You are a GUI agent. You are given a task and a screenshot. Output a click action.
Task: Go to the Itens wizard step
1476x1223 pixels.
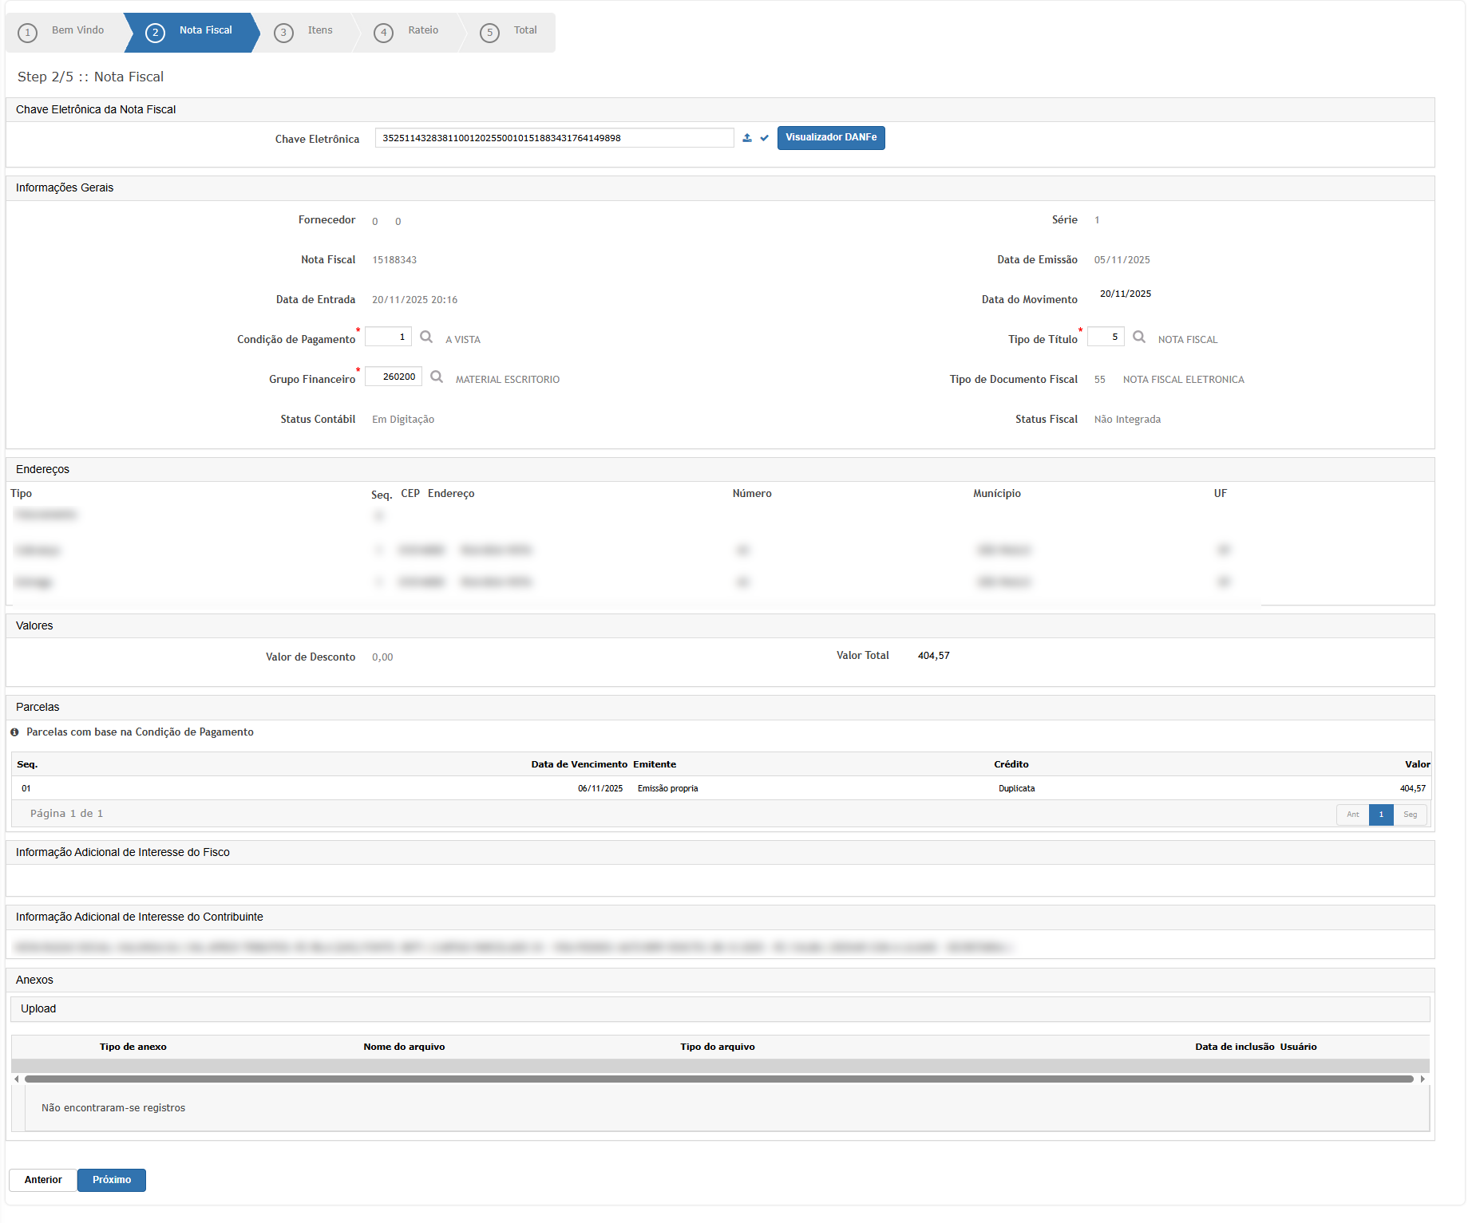click(307, 32)
